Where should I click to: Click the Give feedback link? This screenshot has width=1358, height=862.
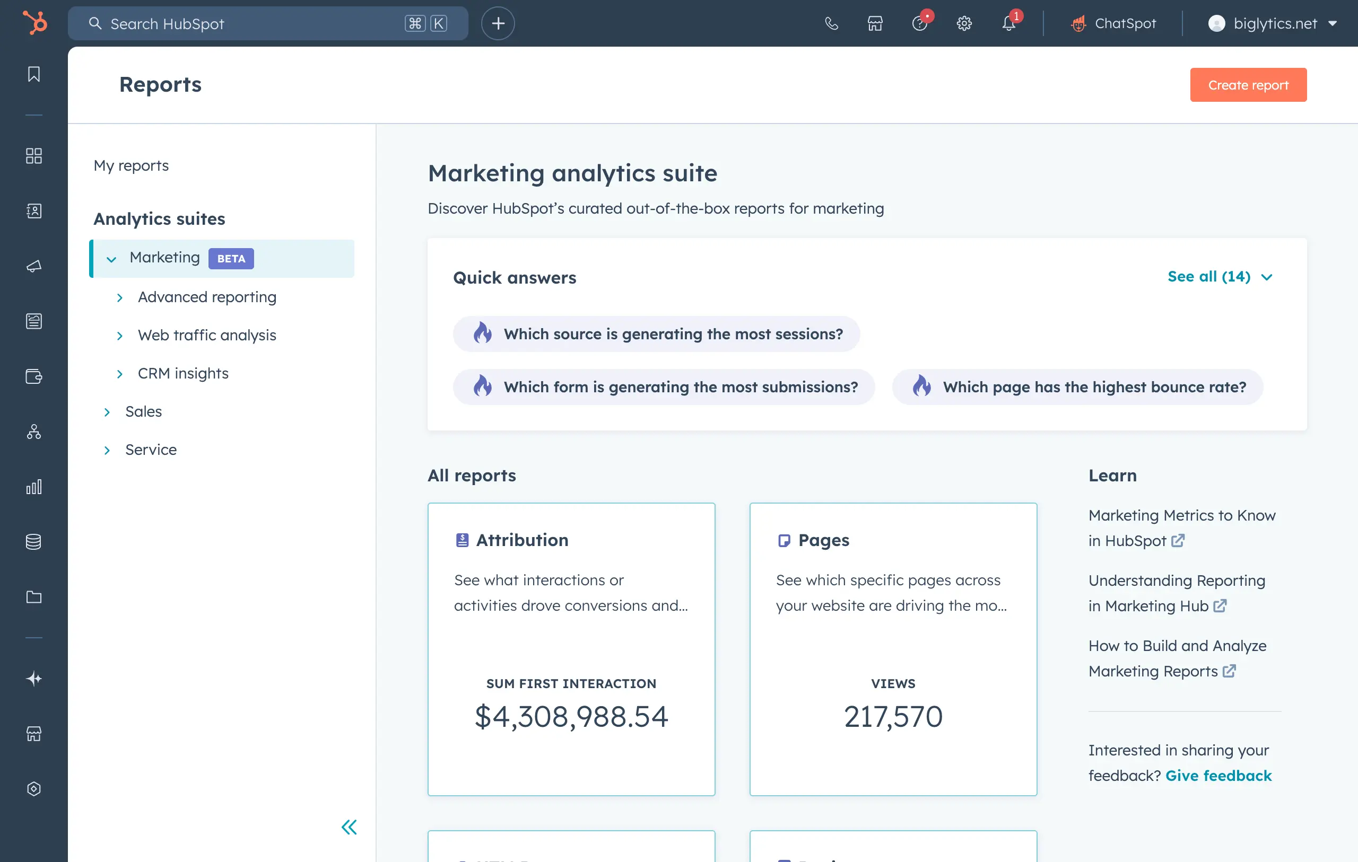pos(1218,776)
